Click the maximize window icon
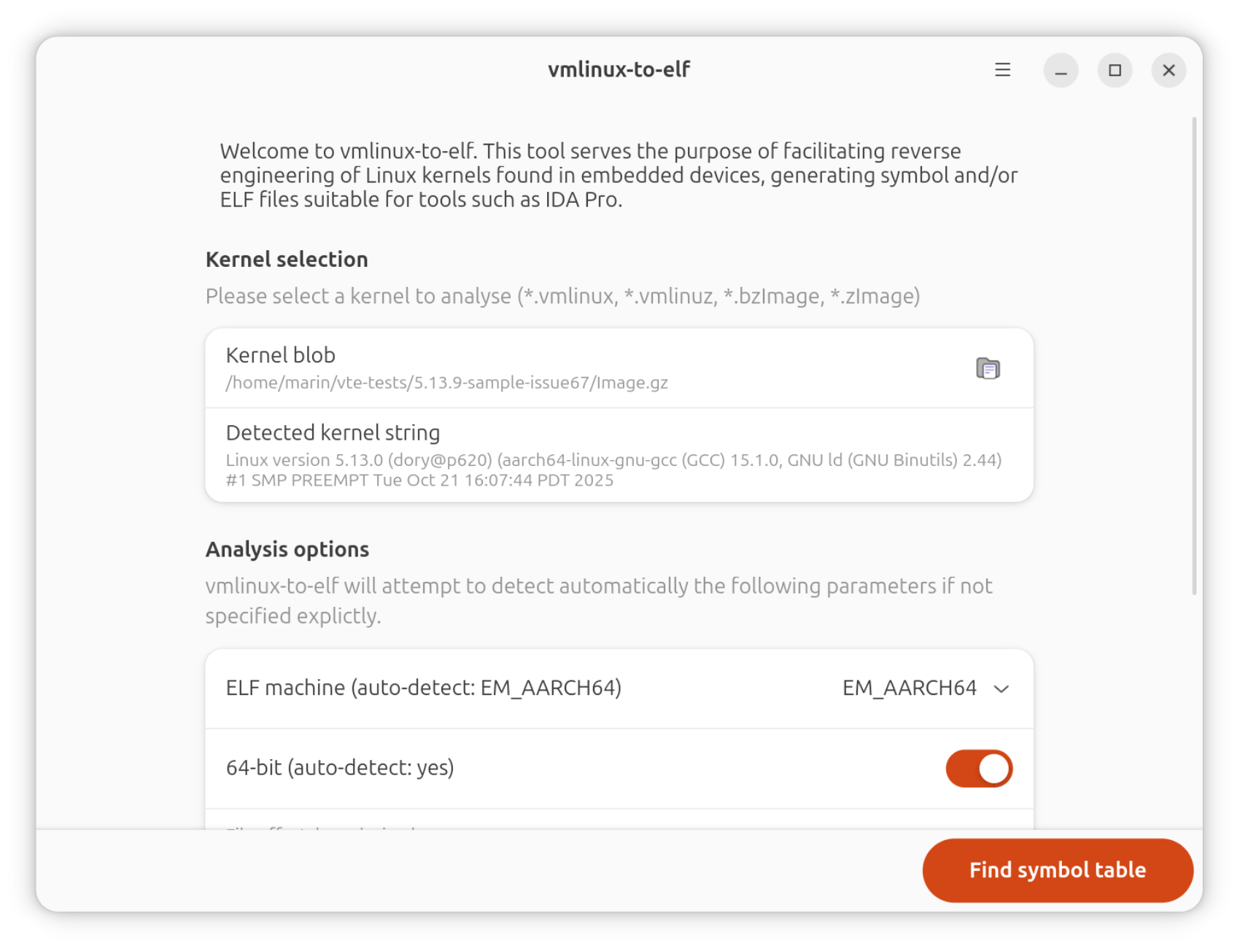 click(x=1115, y=70)
